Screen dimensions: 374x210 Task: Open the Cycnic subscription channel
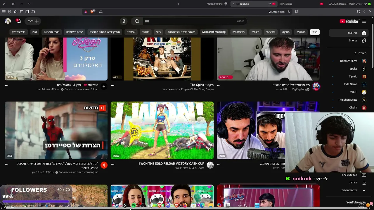tap(349, 76)
